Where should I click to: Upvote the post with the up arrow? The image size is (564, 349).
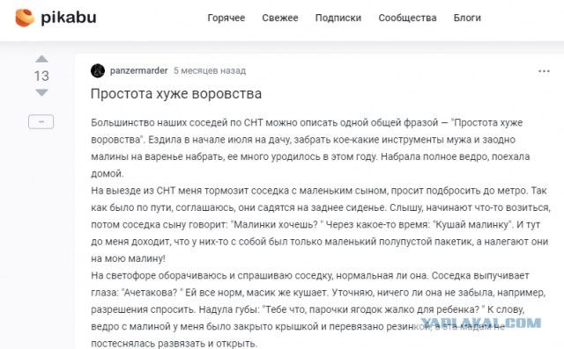tap(41, 59)
